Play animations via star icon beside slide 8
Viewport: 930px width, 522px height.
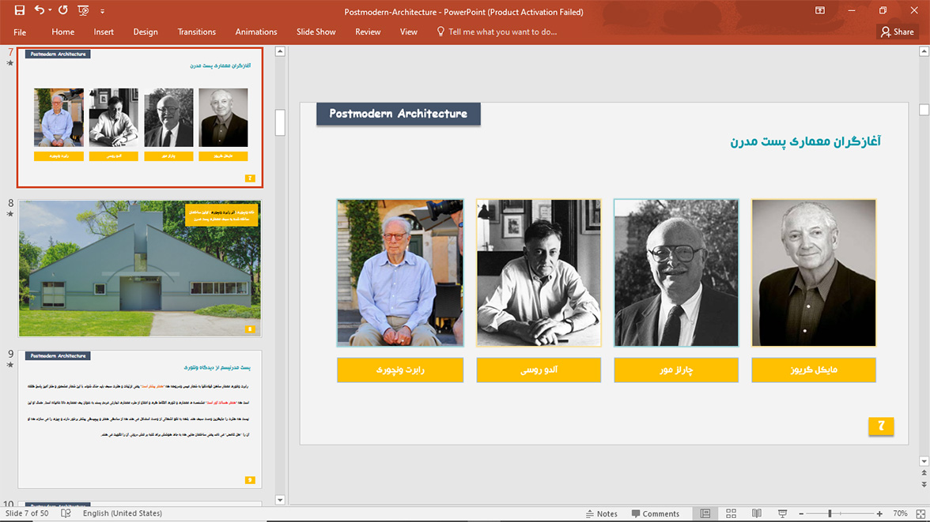click(10, 214)
